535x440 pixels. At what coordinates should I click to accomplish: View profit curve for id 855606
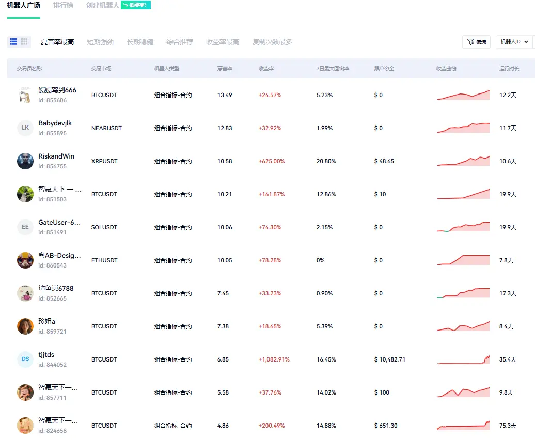463,95
